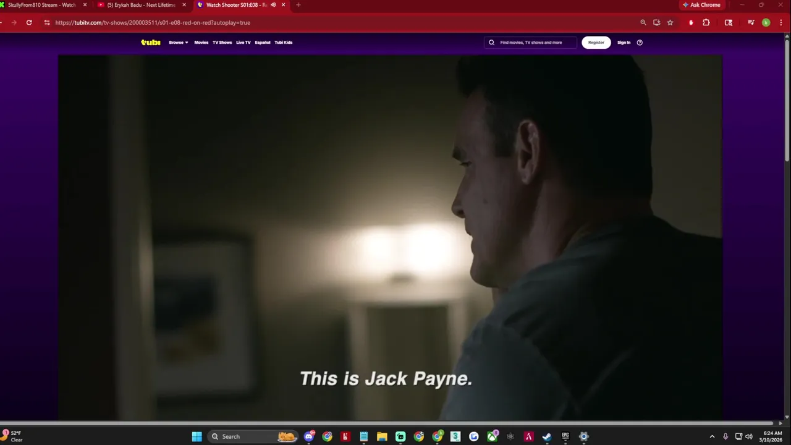
Task: Open the Movies section
Action: (x=201, y=43)
